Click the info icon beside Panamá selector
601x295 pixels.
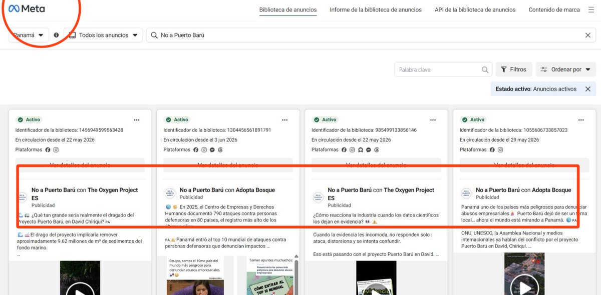pyautogui.click(x=56, y=35)
